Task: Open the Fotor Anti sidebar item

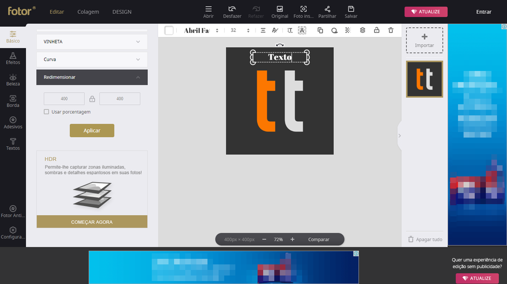Action: point(13,212)
